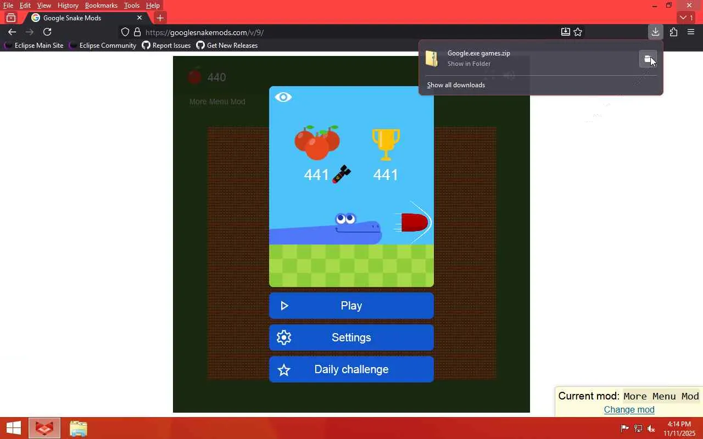Open the application hamburger menu
The height and width of the screenshot is (439, 703).
tap(691, 32)
